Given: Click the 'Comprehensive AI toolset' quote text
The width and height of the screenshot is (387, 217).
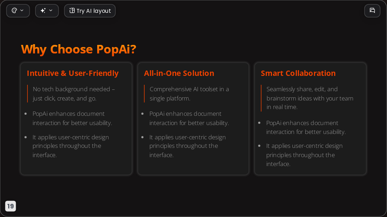Looking at the screenshot, I should 189,93.
